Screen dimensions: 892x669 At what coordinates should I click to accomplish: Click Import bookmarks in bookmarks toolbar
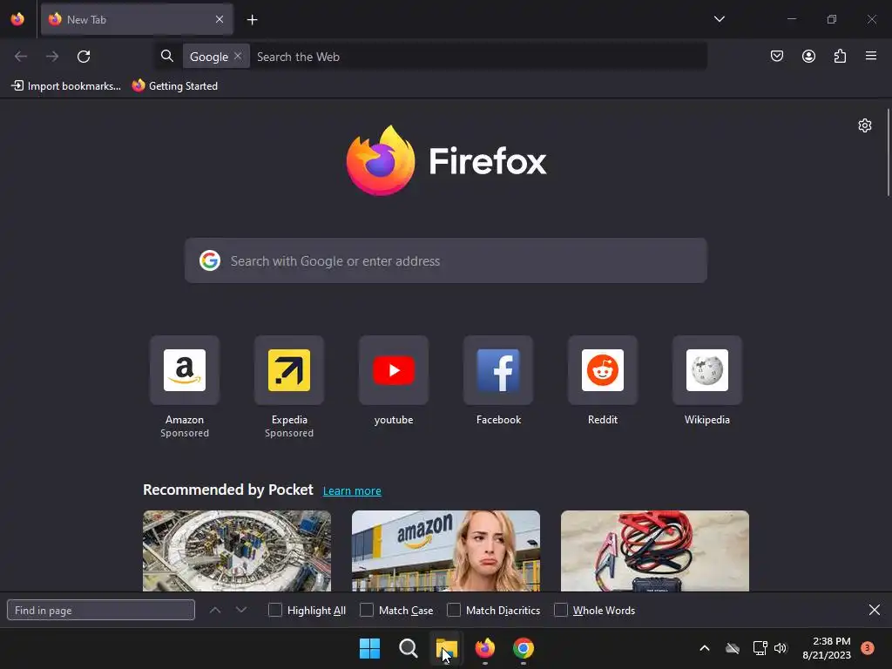[x=66, y=86]
